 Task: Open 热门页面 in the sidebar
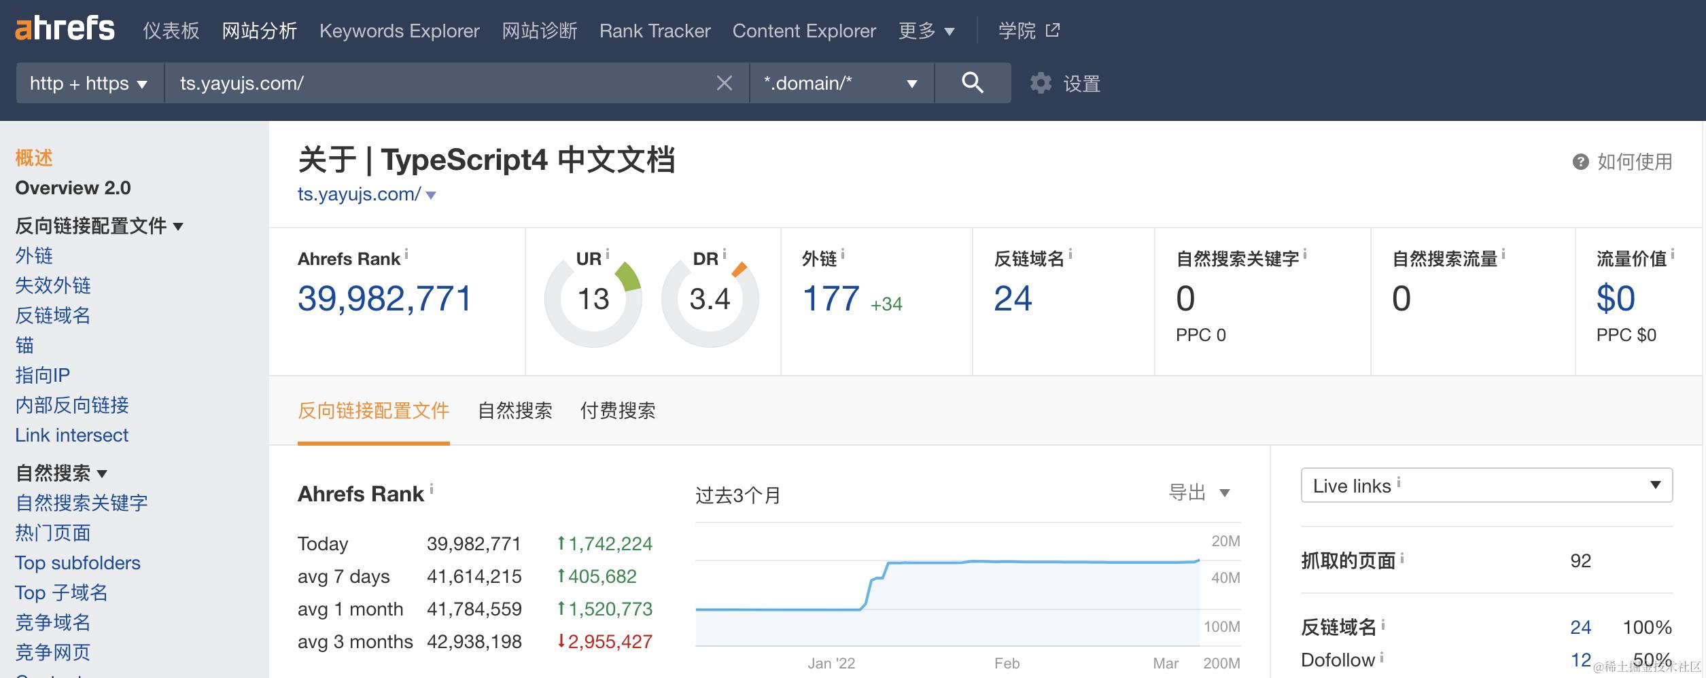[53, 533]
